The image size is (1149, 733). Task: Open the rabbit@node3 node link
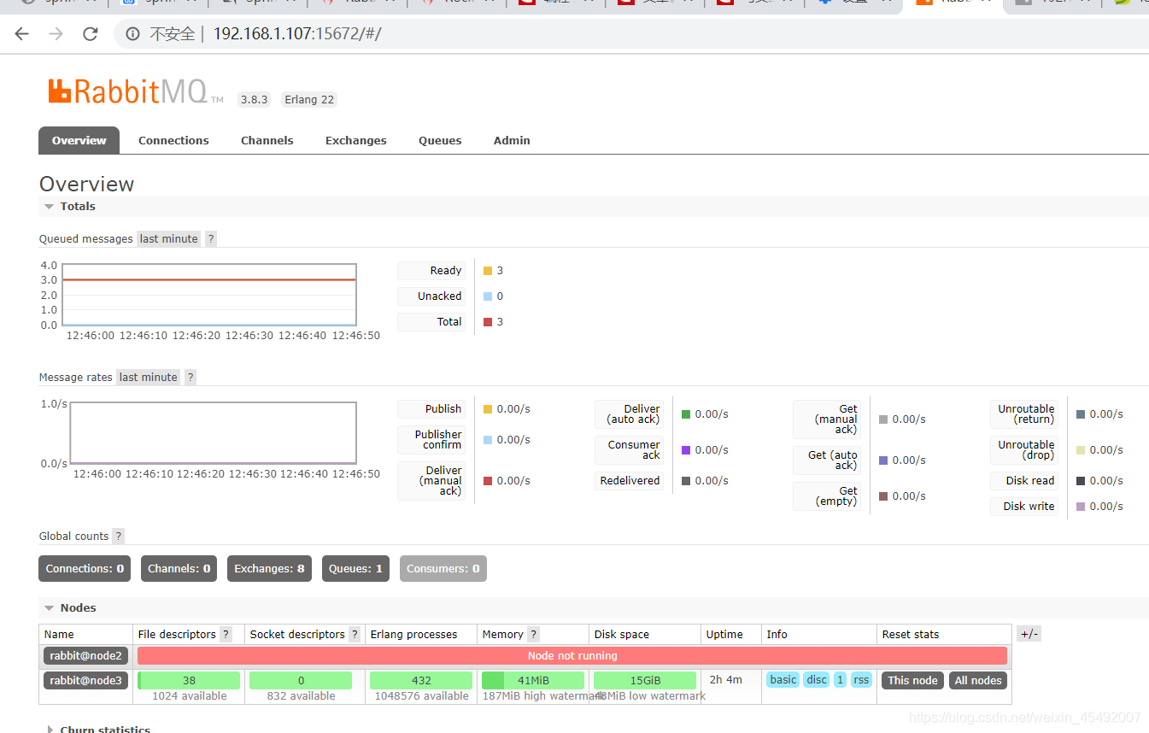click(86, 681)
